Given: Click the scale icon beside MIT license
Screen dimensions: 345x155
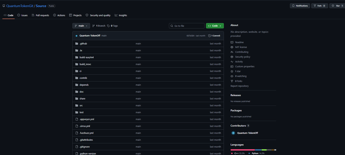Looking at the screenshot, I should pyautogui.click(x=232, y=47).
